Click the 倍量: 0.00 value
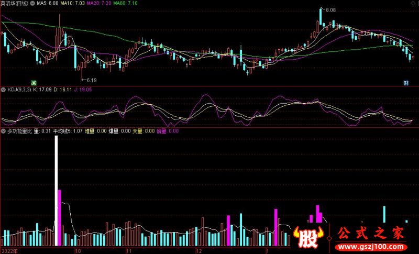 tap(168, 131)
